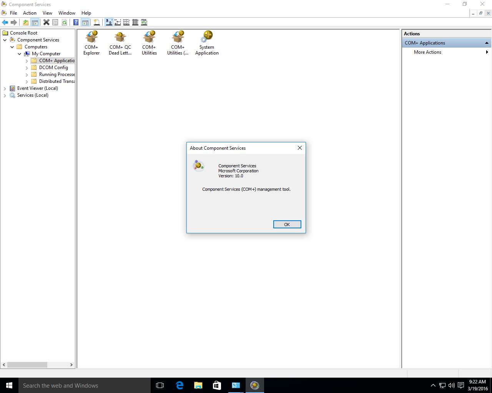This screenshot has width=492, height=393.
Task: Collapse the Component Services tree node
Action: click(5, 40)
